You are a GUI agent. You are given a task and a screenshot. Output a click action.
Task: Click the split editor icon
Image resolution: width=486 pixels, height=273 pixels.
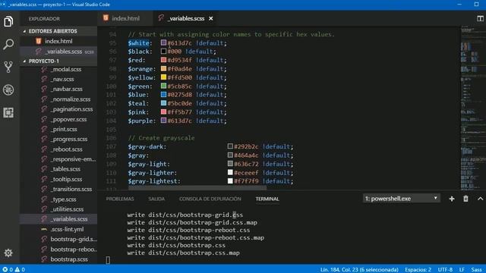480,18
